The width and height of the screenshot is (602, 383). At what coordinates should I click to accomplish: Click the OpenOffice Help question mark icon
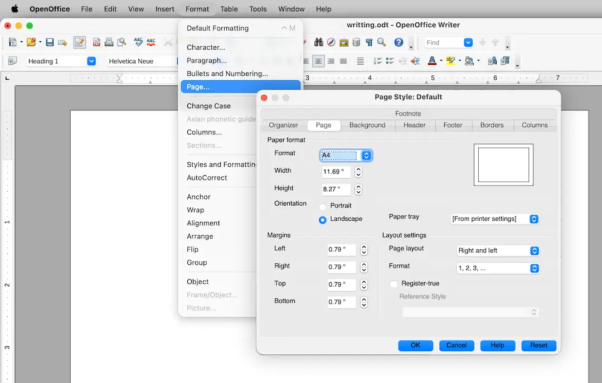399,42
